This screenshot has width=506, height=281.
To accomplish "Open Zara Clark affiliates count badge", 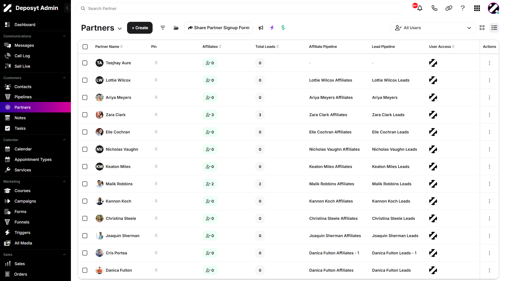I will tap(210, 115).
